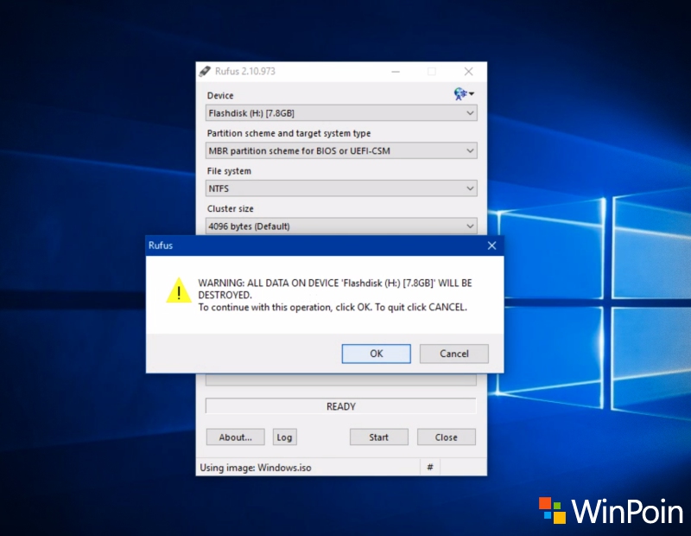Image resolution: width=691 pixels, height=536 pixels.
Task: Click the Start button in Rufus
Action: tap(378, 437)
